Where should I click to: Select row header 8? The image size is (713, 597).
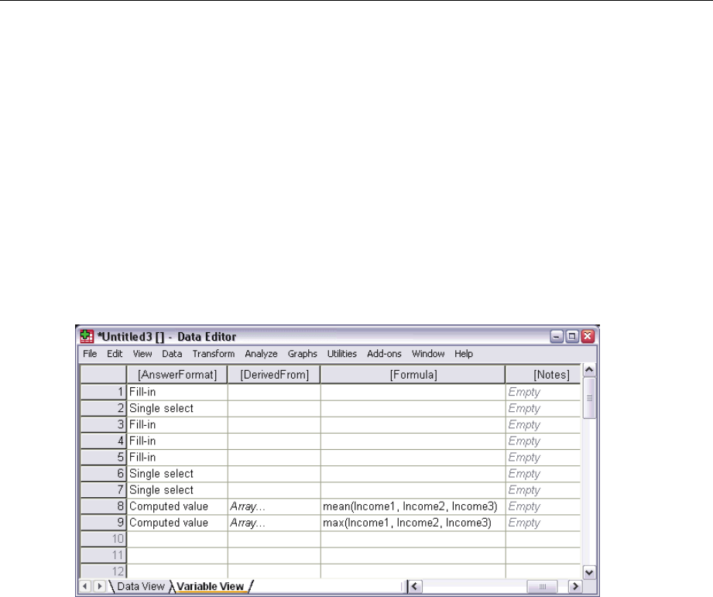[103, 506]
